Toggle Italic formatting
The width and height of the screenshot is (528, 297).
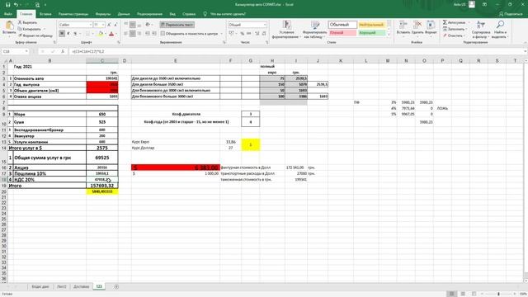[x=68, y=34]
